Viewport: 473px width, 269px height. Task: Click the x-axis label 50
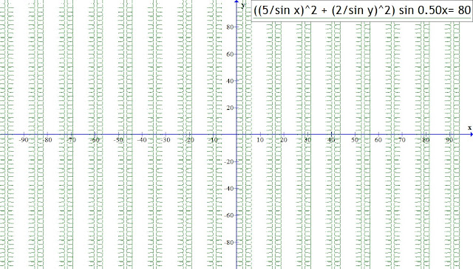tap(355, 140)
